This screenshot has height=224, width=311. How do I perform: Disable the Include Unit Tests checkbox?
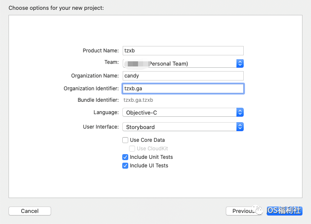point(125,157)
